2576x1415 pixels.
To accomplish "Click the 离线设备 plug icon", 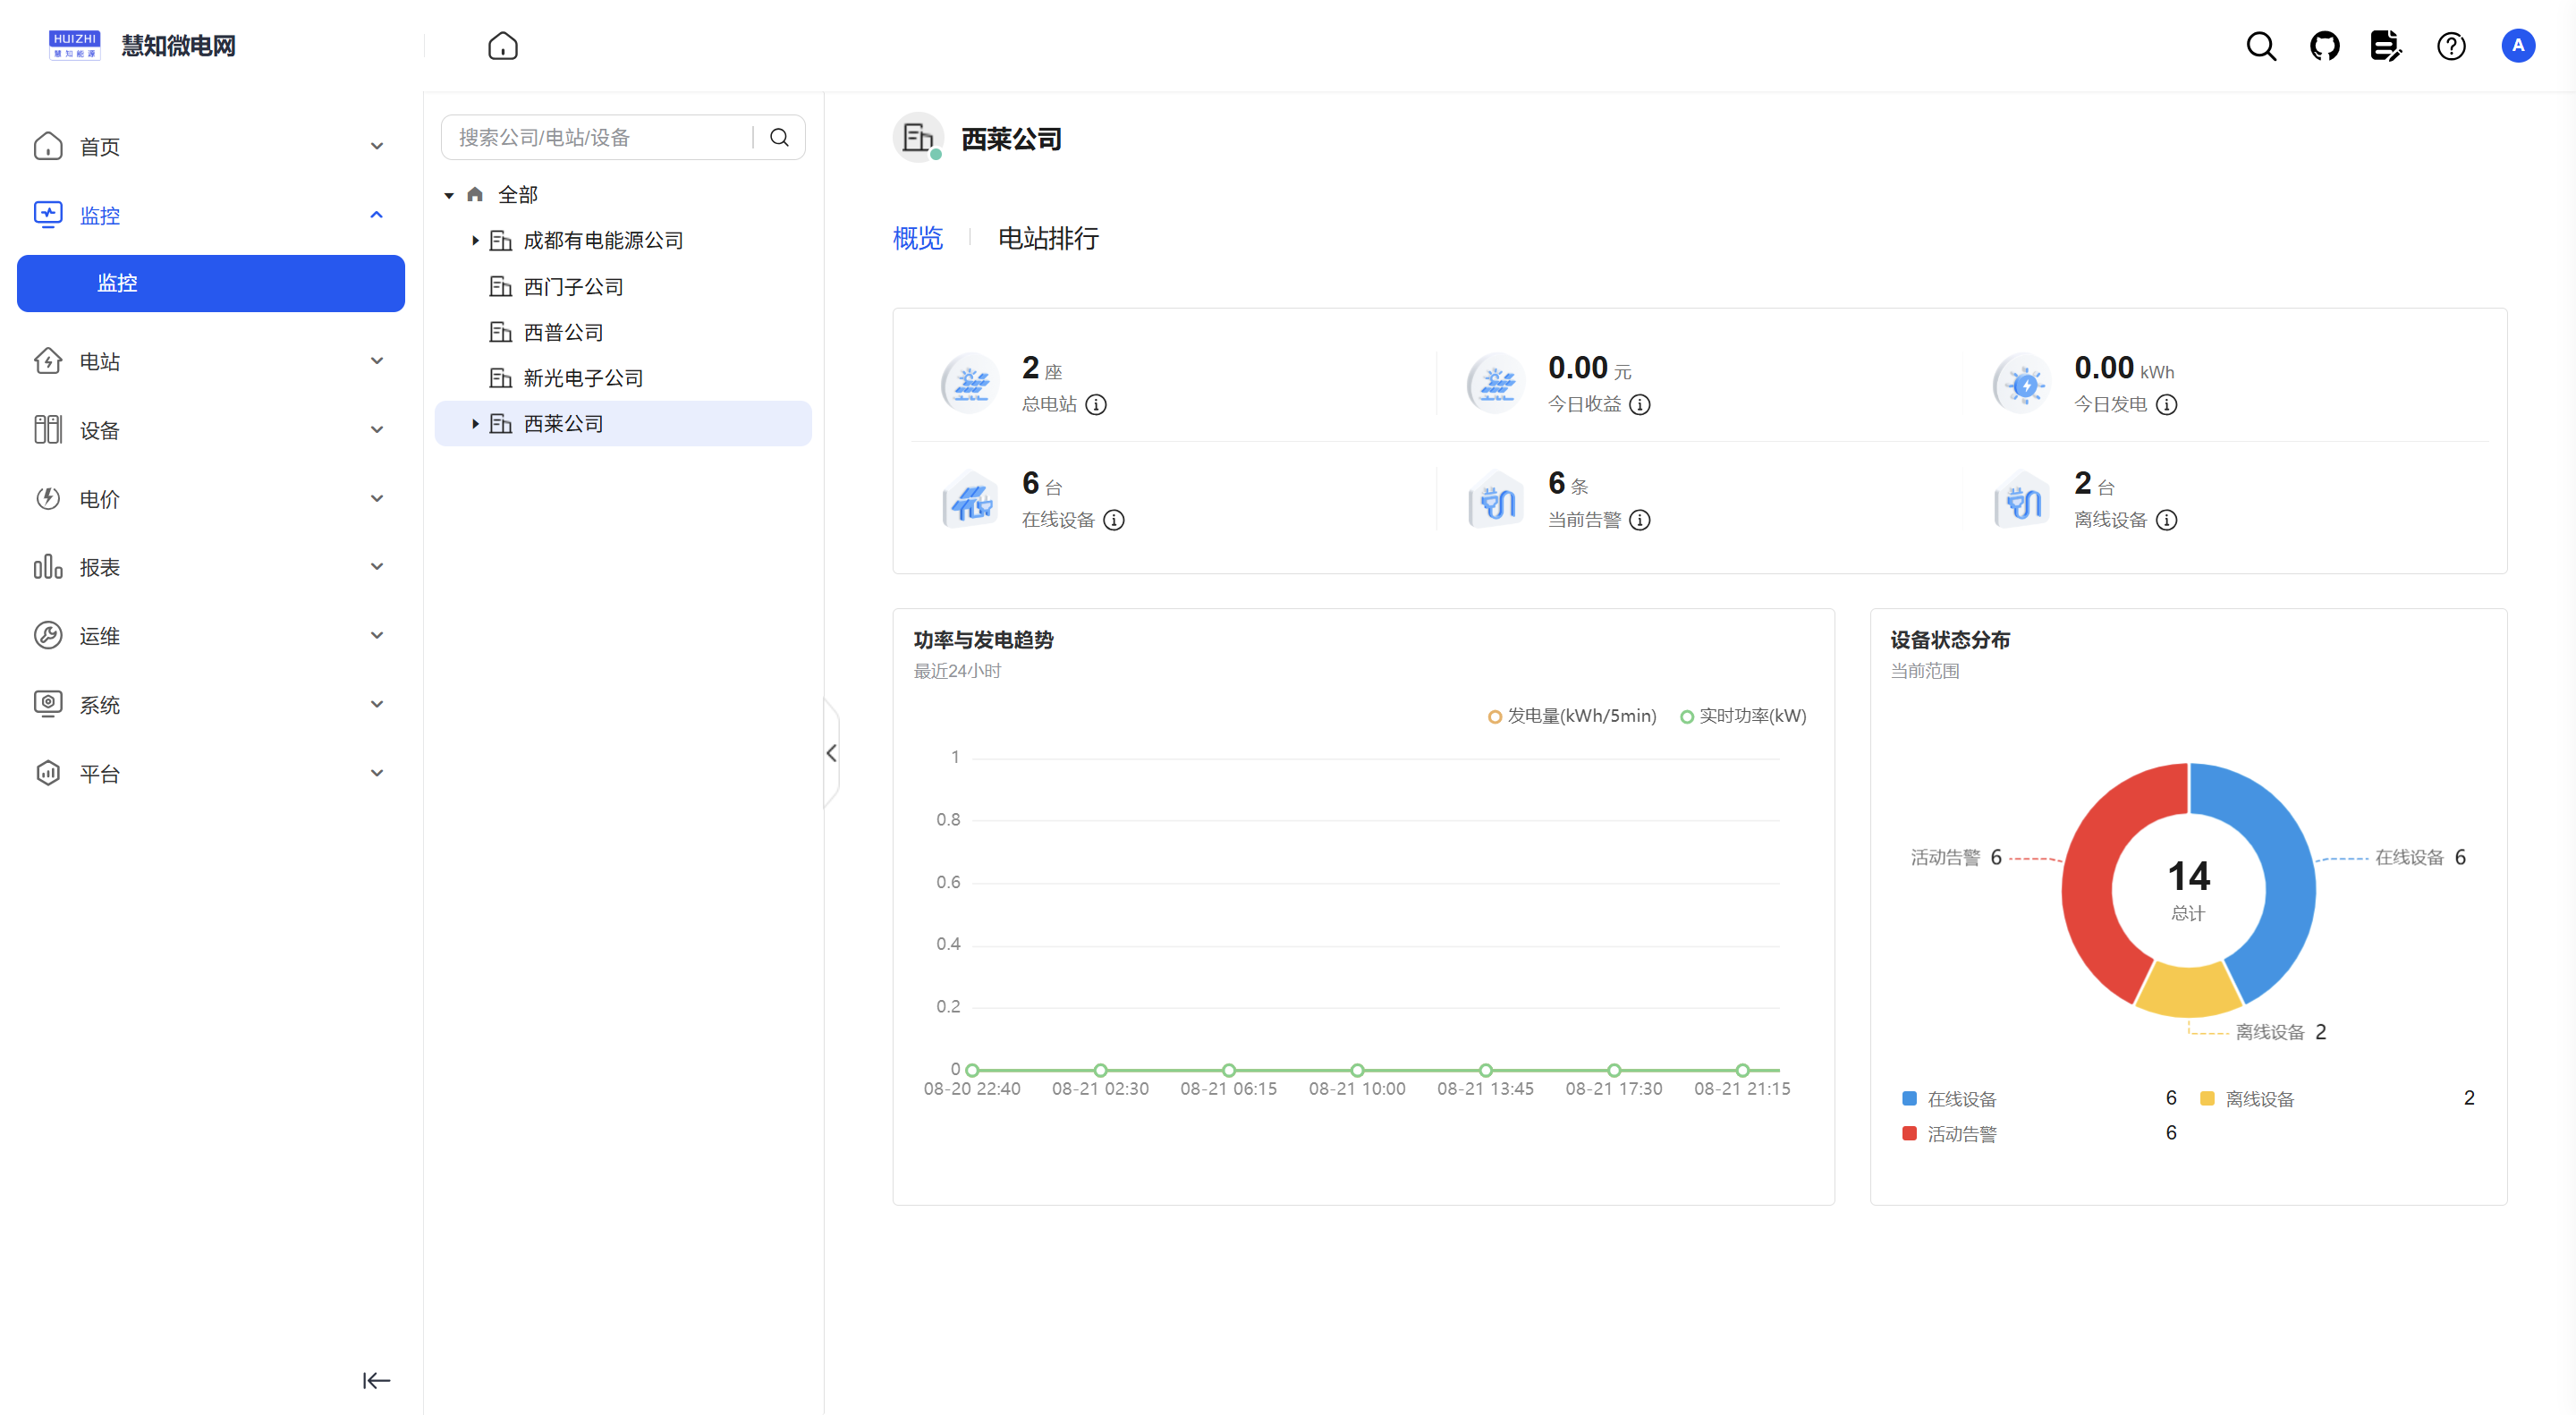I will [2023, 500].
